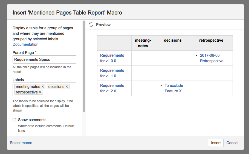Image resolution: width=249 pixels, height=154 pixels.
Task: Enable the Show comments checkbox
Action: (x=14, y=120)
